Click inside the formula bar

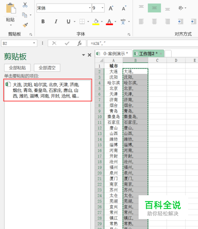143,43
